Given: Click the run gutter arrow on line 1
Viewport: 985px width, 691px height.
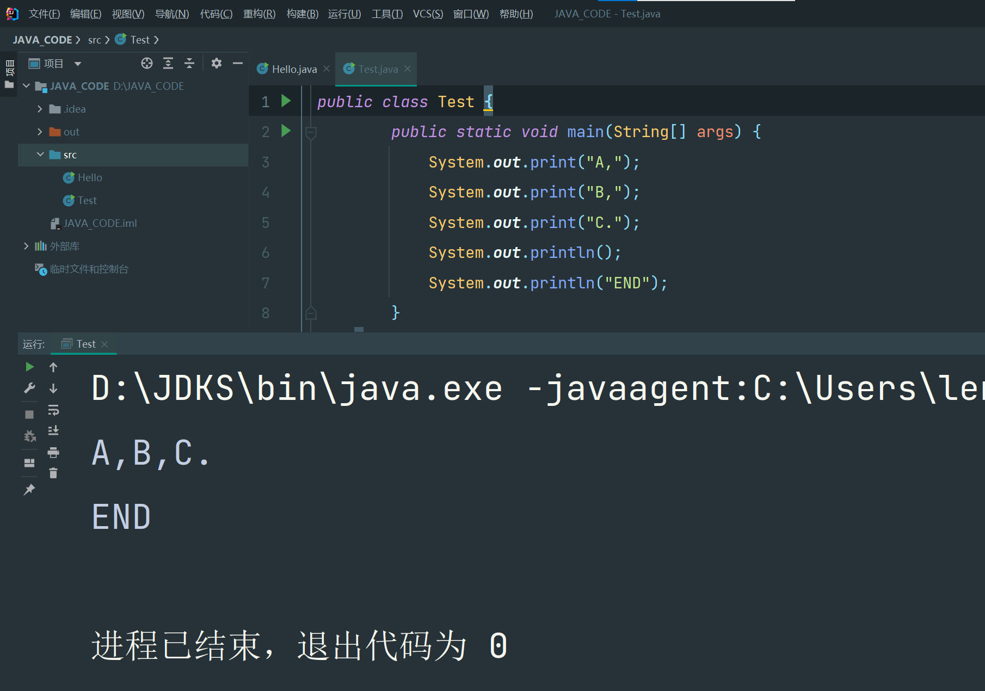Looking at the screenshot, I should [x=286, y=101].
